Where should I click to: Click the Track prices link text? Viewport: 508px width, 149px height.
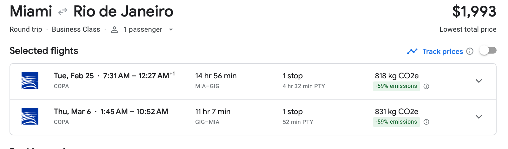coord(443,51)
